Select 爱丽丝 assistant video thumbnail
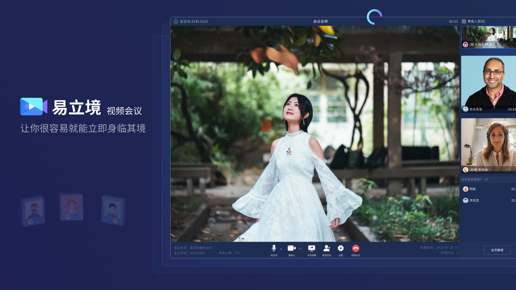516x290 pixels. tap(489, 145)
